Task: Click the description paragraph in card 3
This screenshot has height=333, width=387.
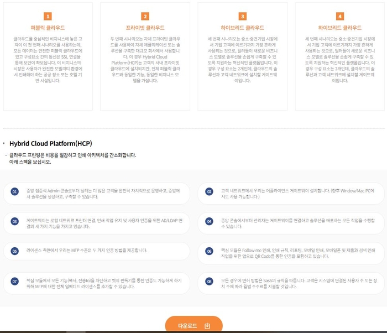Action: click(x=242, y=60)
